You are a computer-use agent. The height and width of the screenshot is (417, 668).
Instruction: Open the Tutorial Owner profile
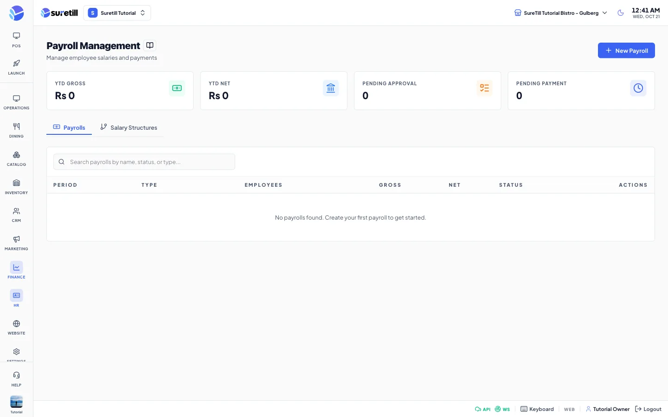point(608,409)
